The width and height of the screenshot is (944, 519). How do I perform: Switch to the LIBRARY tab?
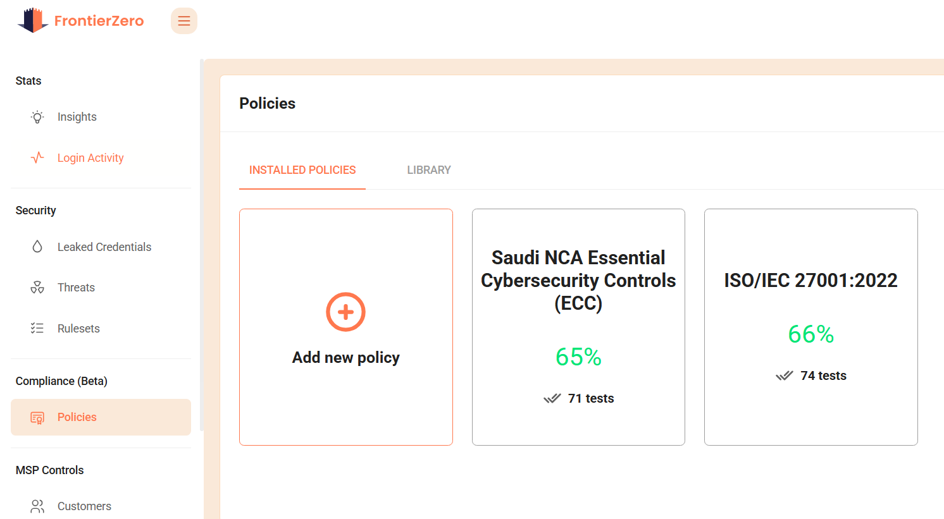point(428,169)
